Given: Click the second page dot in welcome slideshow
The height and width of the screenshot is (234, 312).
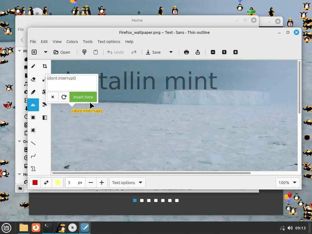Looking at the screenshot, I should [x=142, y=200].
